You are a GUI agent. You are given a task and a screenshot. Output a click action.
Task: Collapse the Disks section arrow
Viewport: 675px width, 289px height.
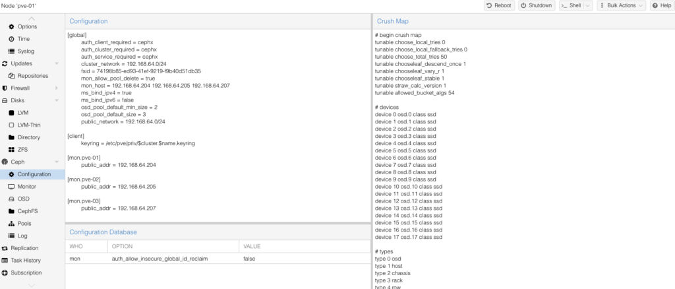[x=57, y=100]
